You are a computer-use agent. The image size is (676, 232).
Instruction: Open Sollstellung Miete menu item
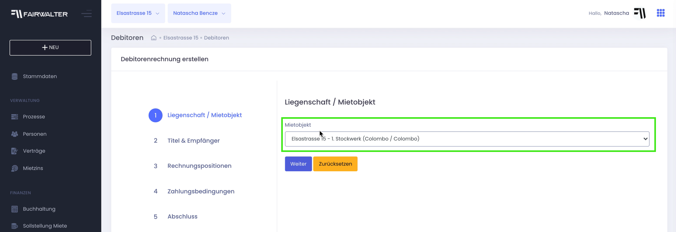(x=45, y=226)
